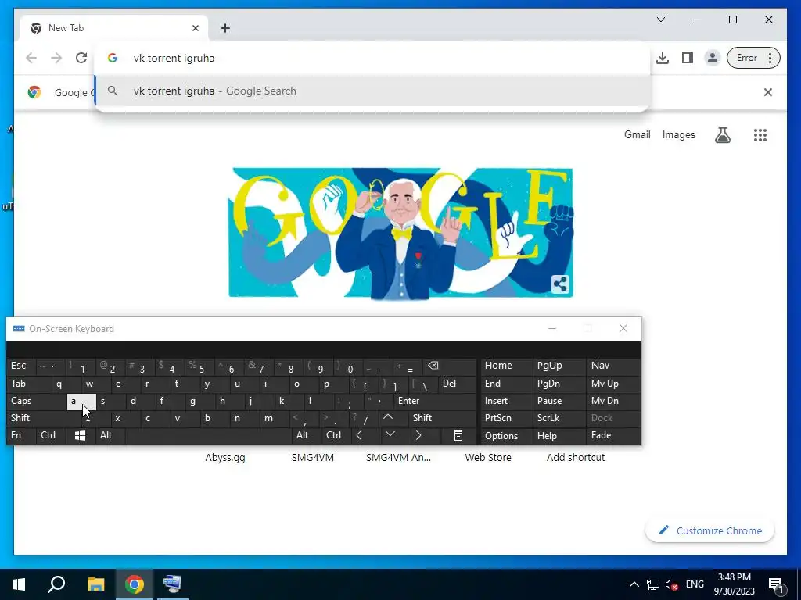Image resolution: width=801 pixels, height=600 pixels.
Task: Click the space bar on keyboard
Action: coord(208,435)
